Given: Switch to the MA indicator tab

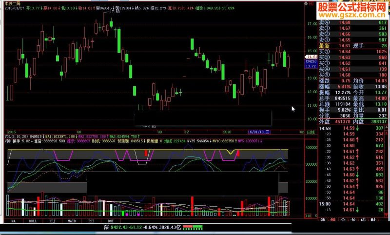Looking at the screenshot, I should click(x=14, y=221).
